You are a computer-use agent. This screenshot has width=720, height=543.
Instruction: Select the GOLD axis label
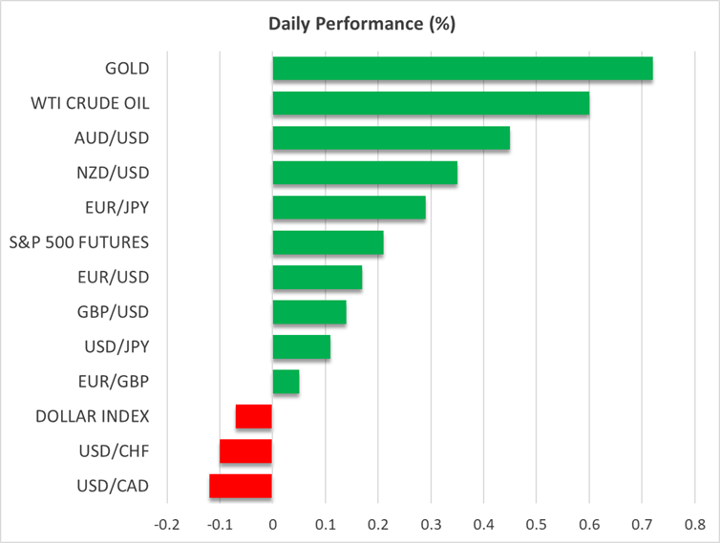tap(127, 69)
